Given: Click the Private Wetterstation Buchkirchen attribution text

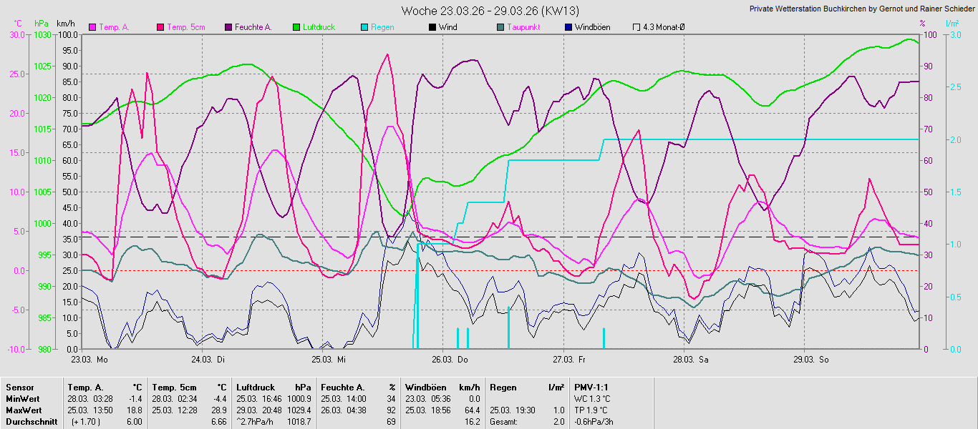Looking at the screenshot, I should (x=861, y=9).
